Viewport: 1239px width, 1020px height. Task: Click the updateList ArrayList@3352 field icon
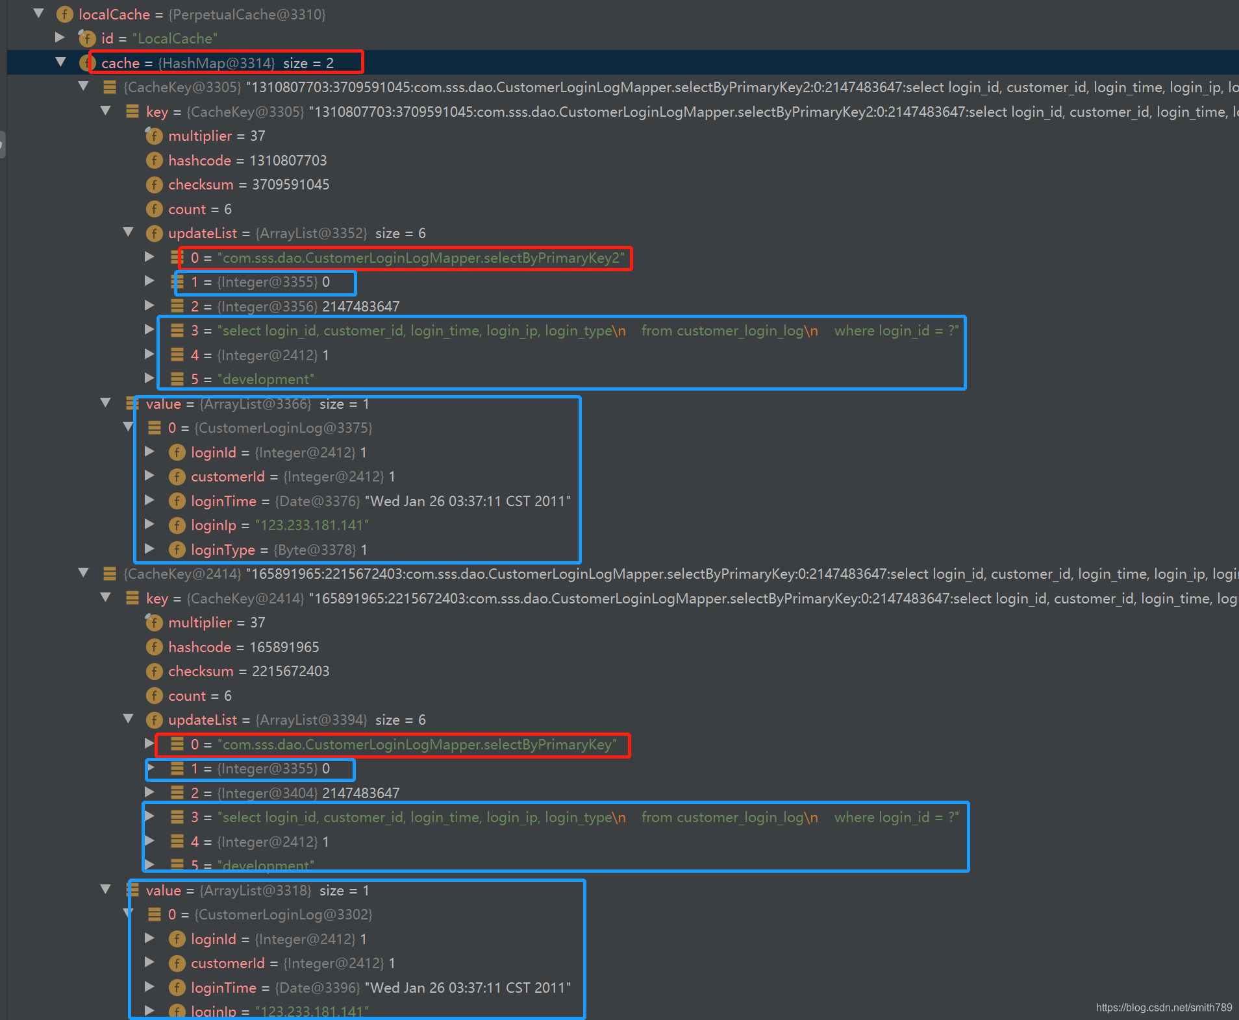(155, 233)
